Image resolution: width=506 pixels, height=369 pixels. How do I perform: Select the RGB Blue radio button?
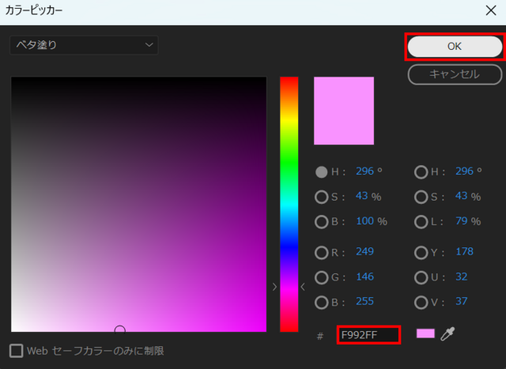pyautogui.click(x=322, y=302)
